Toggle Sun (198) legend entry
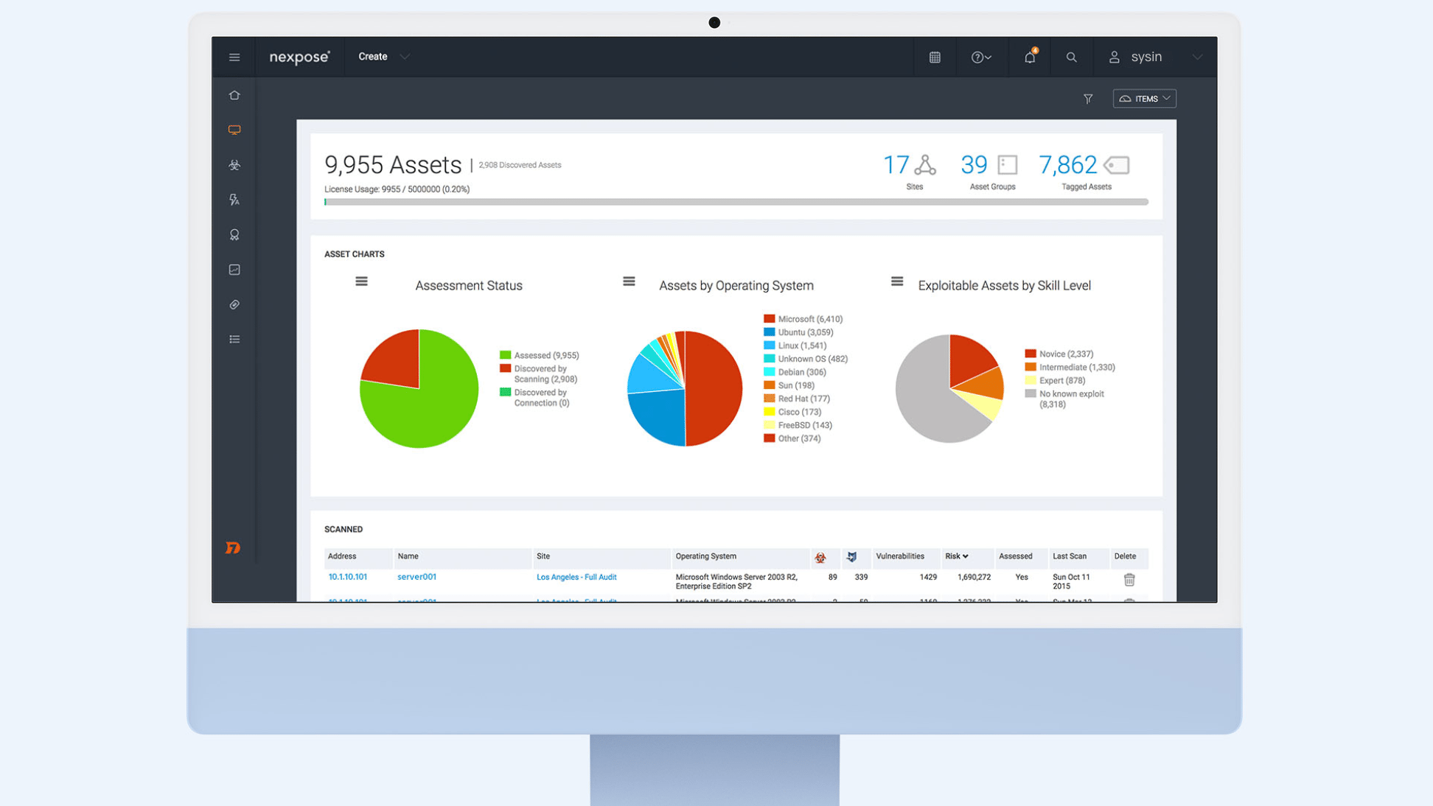This screenshot has width=1433, height=806. tap(789, 385)
